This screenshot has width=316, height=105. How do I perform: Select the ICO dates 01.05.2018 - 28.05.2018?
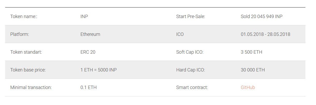tap(266, 34)
